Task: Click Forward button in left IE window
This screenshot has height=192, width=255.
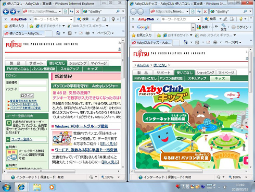Action: point(13,11)
